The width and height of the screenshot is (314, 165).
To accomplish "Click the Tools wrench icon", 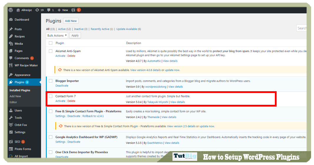I will pyautogui.click(x=11, y=117).
